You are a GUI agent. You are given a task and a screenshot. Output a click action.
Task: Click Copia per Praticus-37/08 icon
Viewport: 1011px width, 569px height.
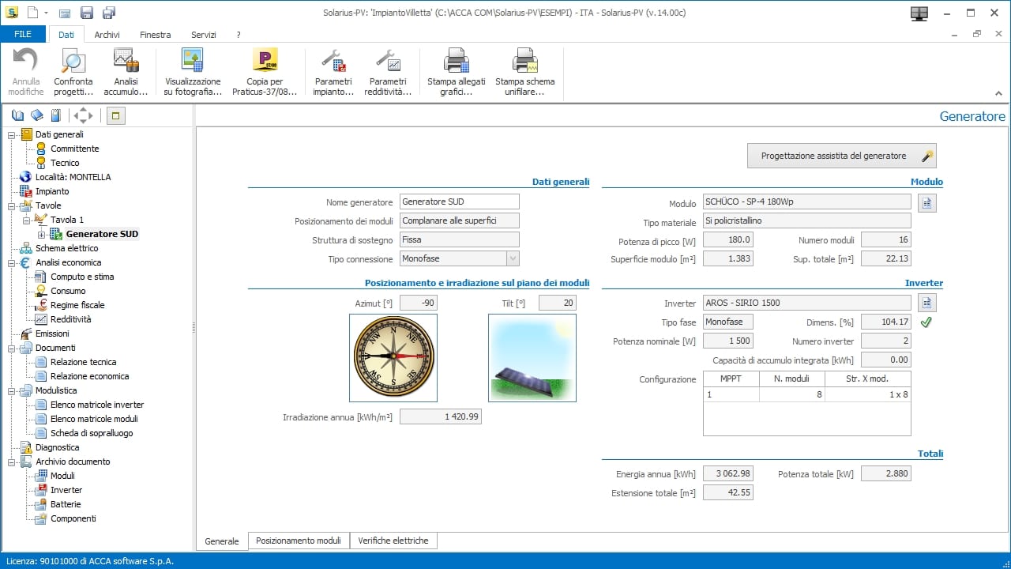[265, 61]
